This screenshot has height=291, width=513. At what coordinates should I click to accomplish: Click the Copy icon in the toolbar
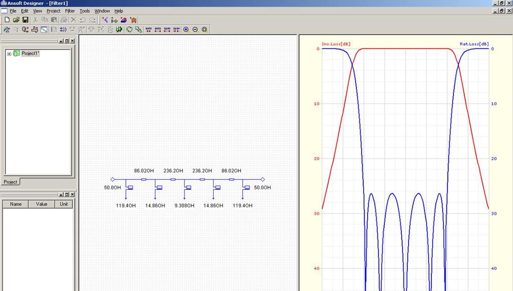[45, 20]
